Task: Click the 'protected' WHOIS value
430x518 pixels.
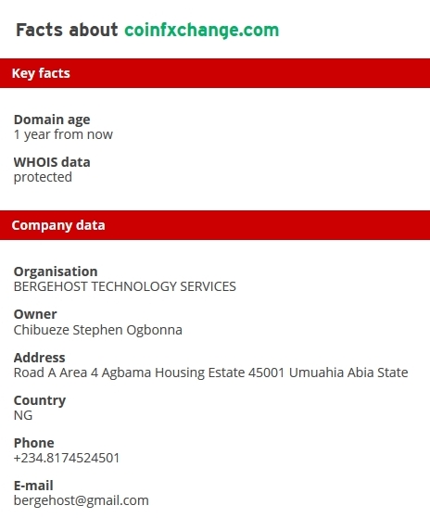Action: (x=43, y=177)
